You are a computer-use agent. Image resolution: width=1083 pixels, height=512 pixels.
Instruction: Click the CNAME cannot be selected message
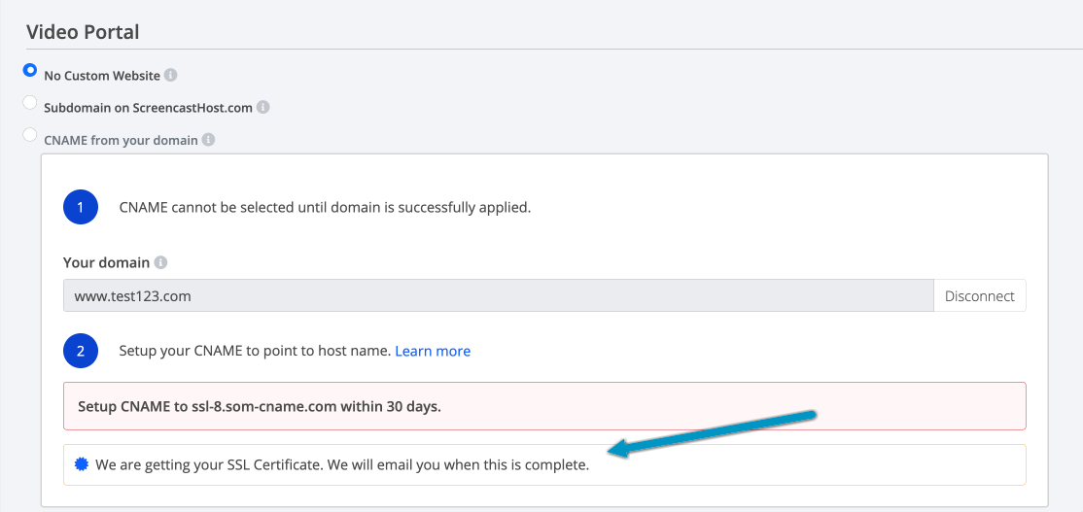[x=325, y=207]
